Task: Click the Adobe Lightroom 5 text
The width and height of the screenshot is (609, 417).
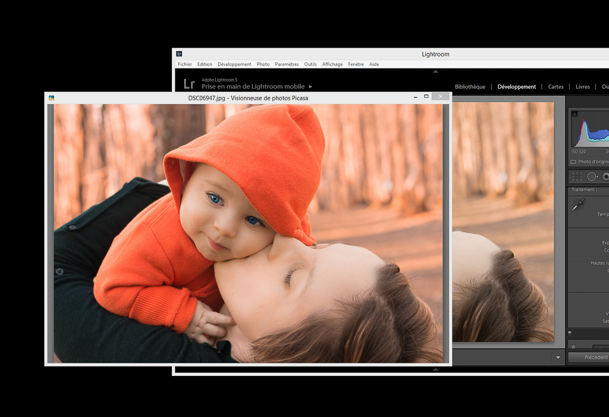Action: [219, 80]
